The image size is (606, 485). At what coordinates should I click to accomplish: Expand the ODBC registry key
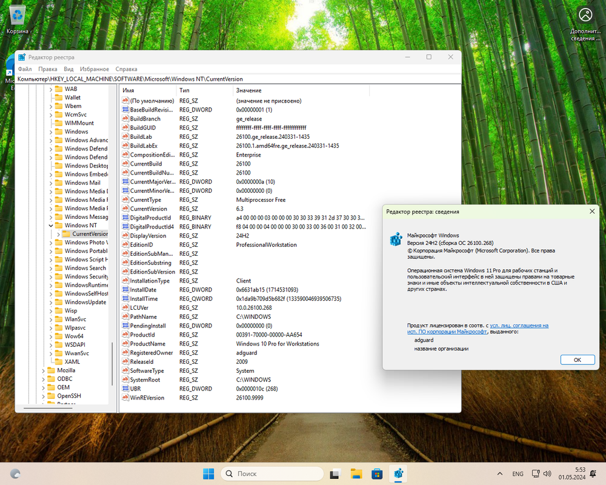[43, 379]
